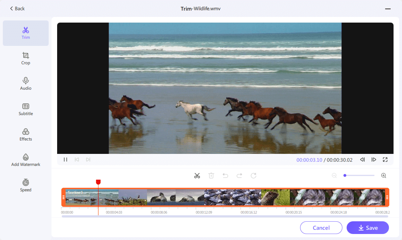Undo the last trim action

tap(225, 175)
